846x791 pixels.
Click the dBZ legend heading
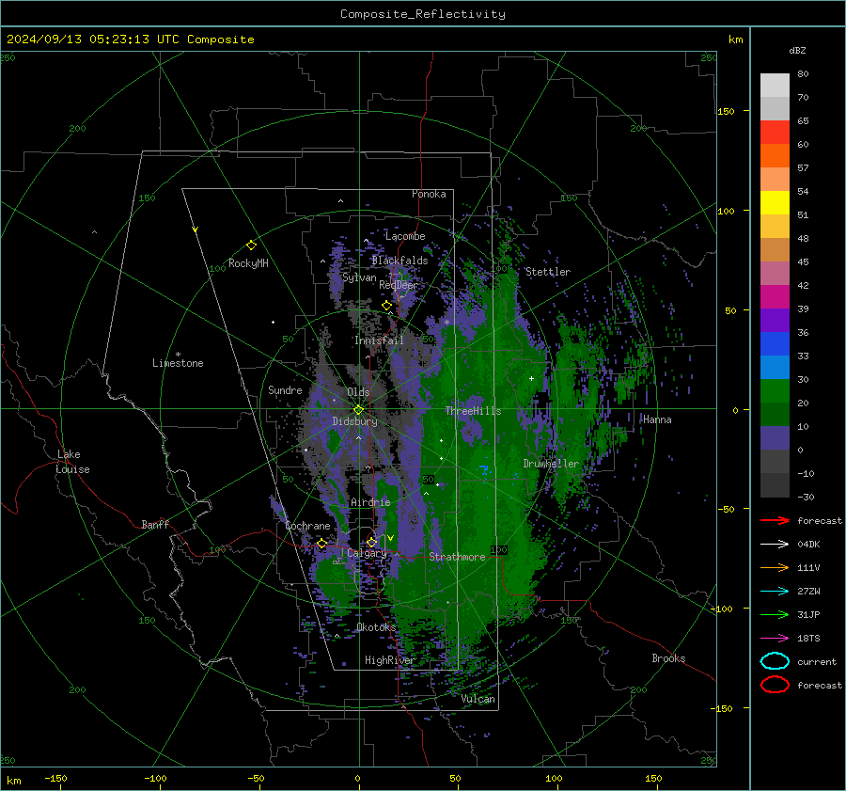tap(797, 51)
